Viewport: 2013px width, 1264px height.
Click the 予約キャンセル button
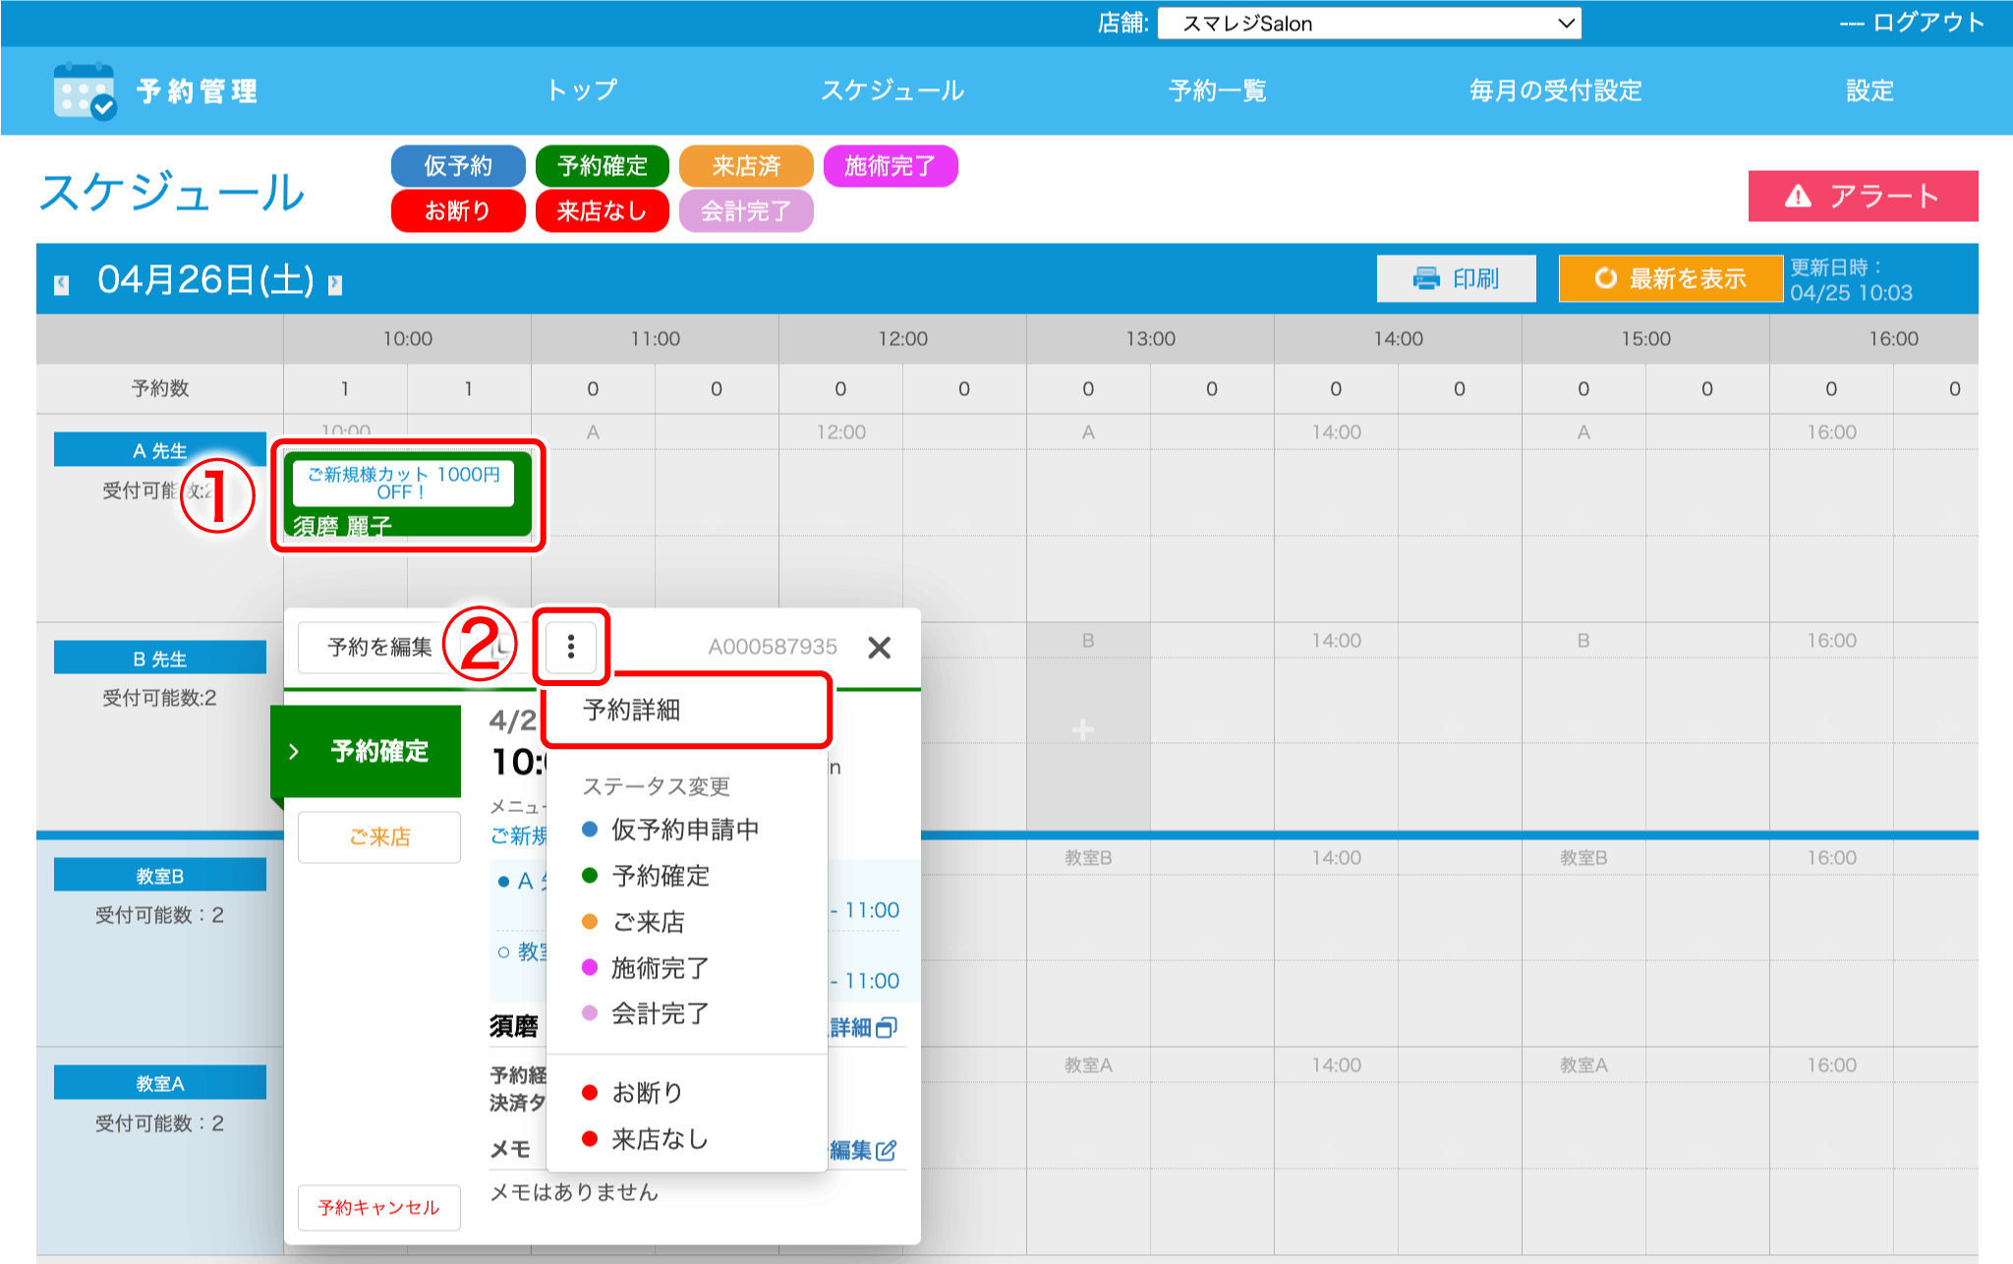pos(378,1207)
